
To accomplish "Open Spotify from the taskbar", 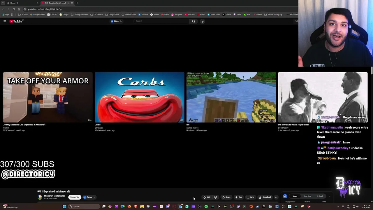I will click(x=206, y=206).
